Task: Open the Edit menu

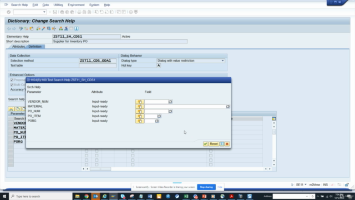Action: (35, 5)
